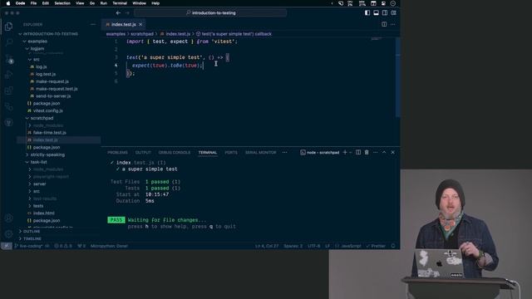The height and width of the screenshot is (299, 532).
Task: Split the terminal pane
Action: (x=358, y=153)
